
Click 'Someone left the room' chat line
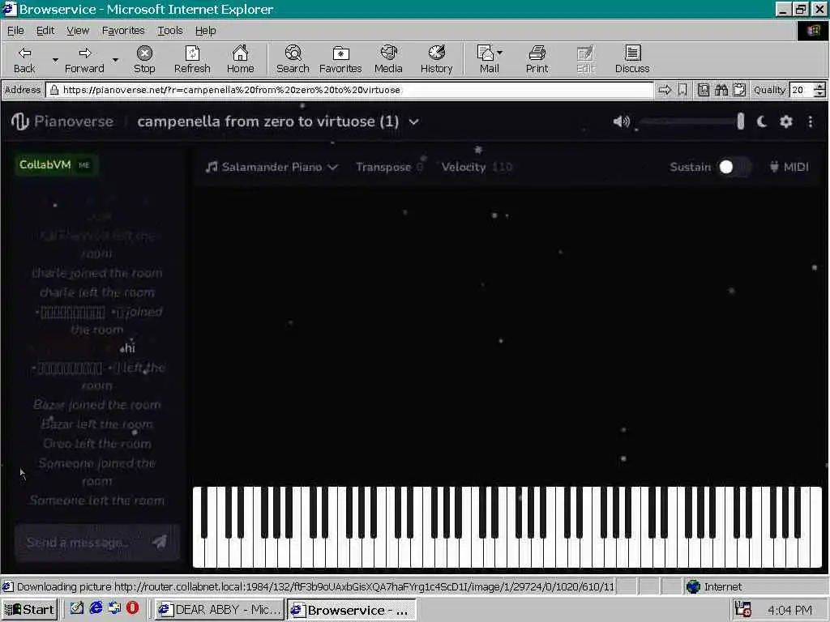point(97,501)
